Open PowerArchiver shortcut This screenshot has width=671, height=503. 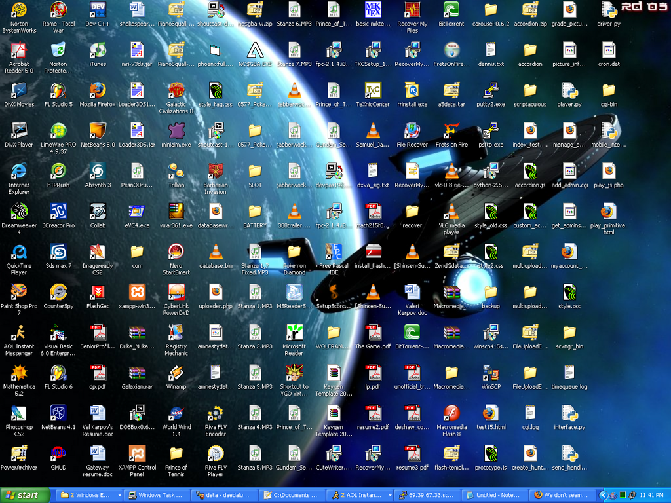[x=19, y=458]
